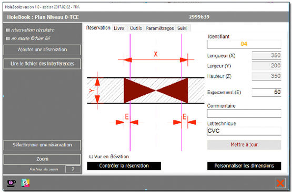The width and height of the screenshot is (292, 192).
Task: Select the Suivi tab
Action: 183,28
